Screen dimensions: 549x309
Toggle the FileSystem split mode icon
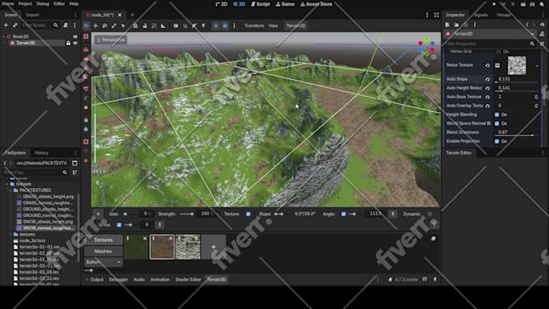coord(74,163)
